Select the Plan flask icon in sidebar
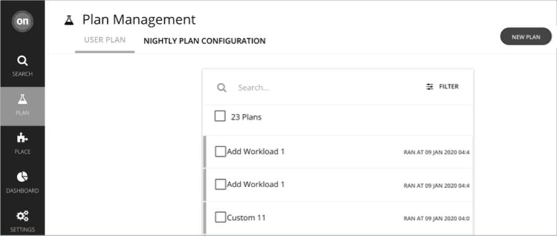Viewport: 557px width, 236px height. tap(22, 99)
